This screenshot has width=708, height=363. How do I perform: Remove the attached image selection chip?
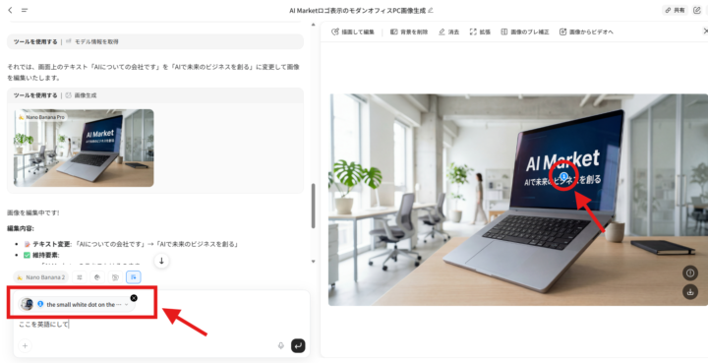pyautogui.click(x=134, y=298)
